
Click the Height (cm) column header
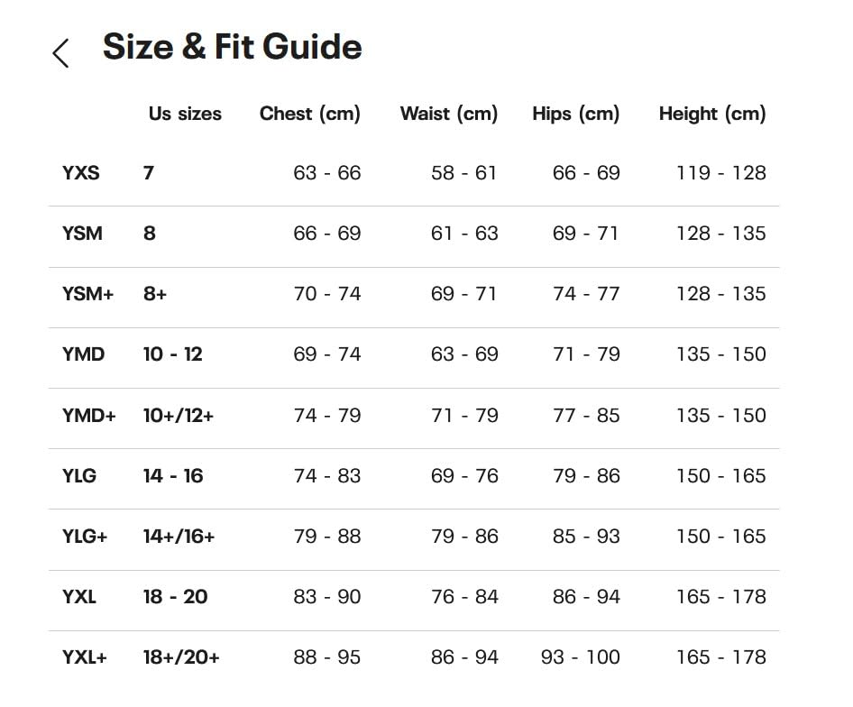click(x=711, y=114)
